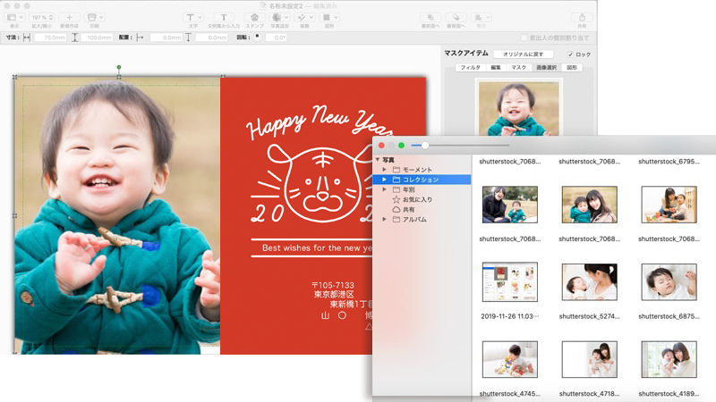Select the アルバム folder row
Screen dimensions: 716x402
coord(422,219)
